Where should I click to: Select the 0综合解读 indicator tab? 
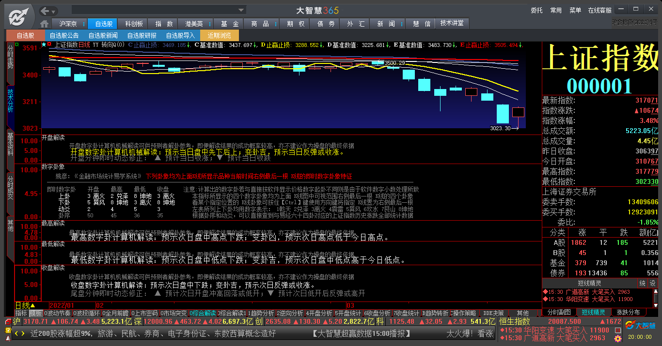click(x=203, y=313)
